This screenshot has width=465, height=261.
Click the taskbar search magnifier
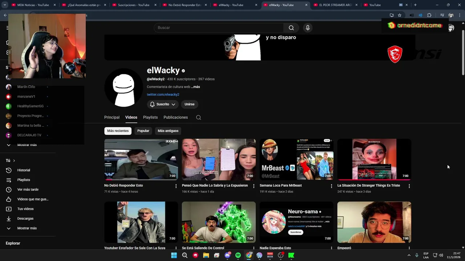point(185,255)
